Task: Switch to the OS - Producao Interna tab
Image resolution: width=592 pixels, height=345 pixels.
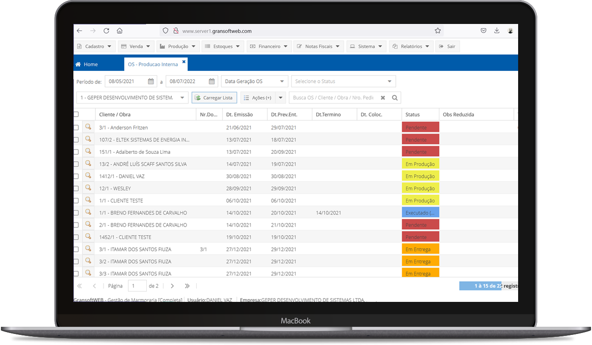Action: pos(153,64)
